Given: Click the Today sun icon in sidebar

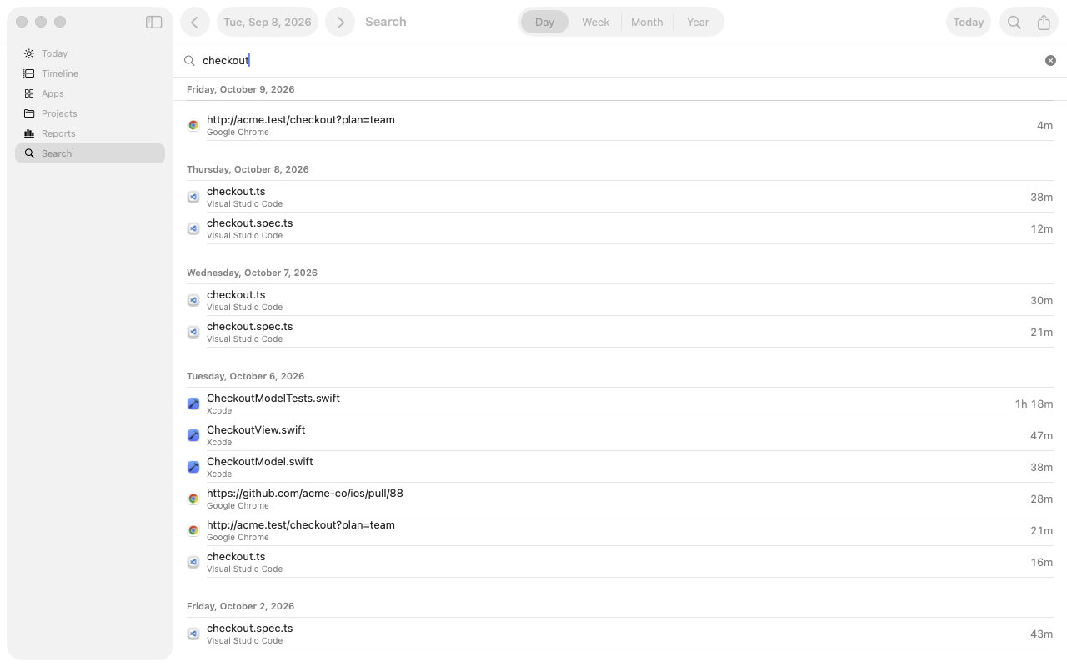Looking at the screenshot, I should [29, 53].
